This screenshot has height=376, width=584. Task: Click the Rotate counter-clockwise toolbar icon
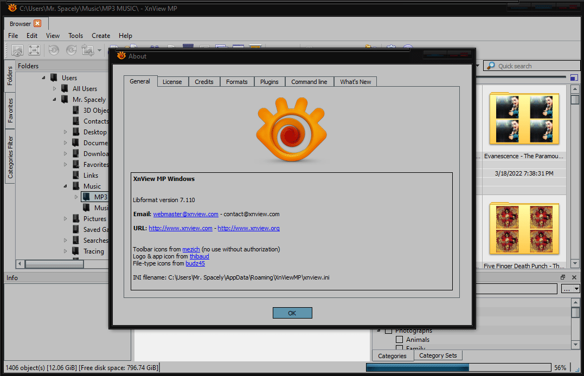[x=54, y=50]
